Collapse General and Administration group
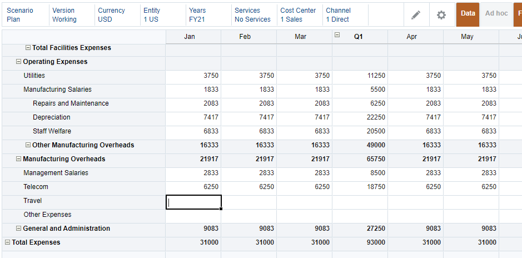The image size is (522, 258). pyautogui.click(x=19, y=229)
